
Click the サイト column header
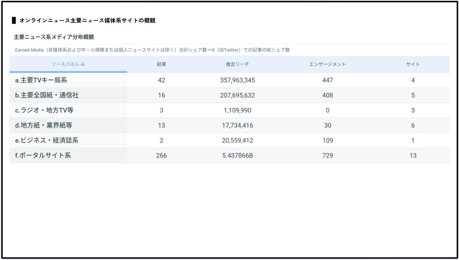(413, 65)
